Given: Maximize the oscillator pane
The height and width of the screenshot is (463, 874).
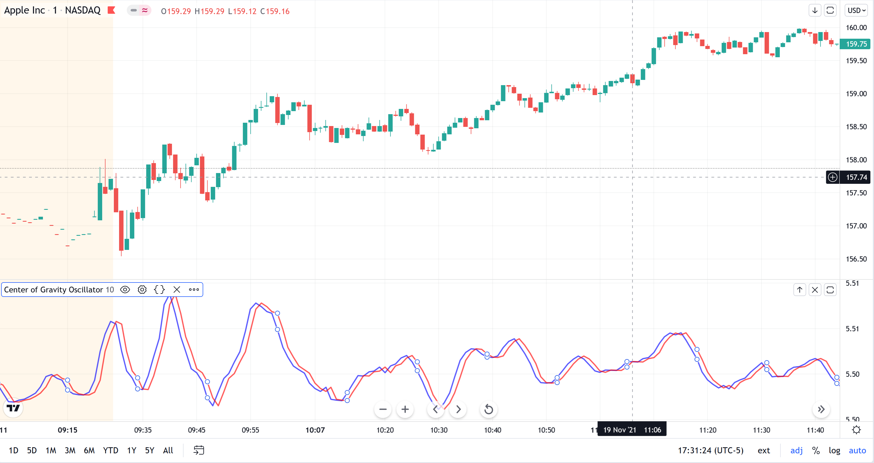Looking at the screenshot, I should click(830, 290).
